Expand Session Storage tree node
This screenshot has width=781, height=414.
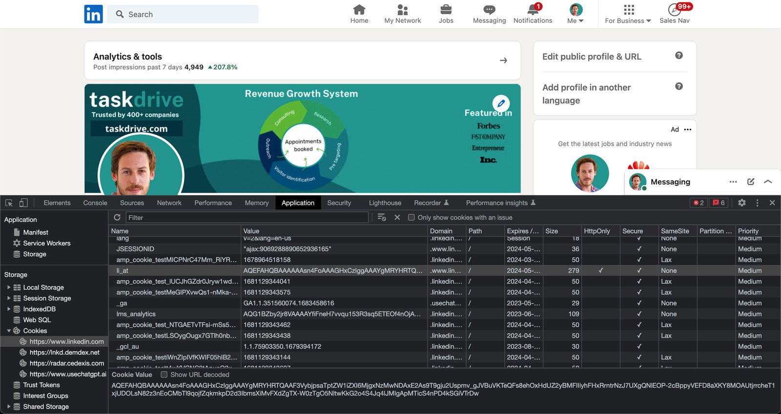point(9,298)
